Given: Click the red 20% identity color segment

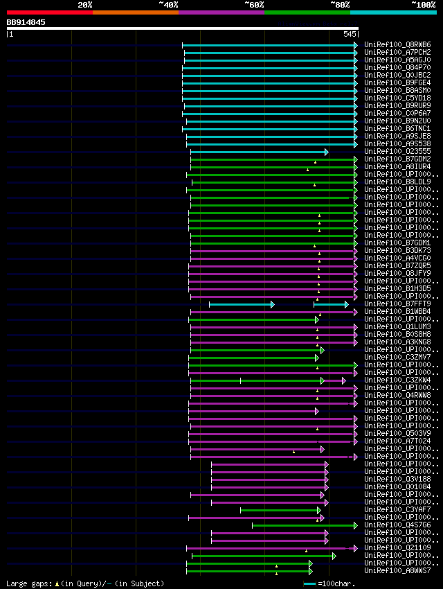Looking at the screenshot, I should 50,12.
